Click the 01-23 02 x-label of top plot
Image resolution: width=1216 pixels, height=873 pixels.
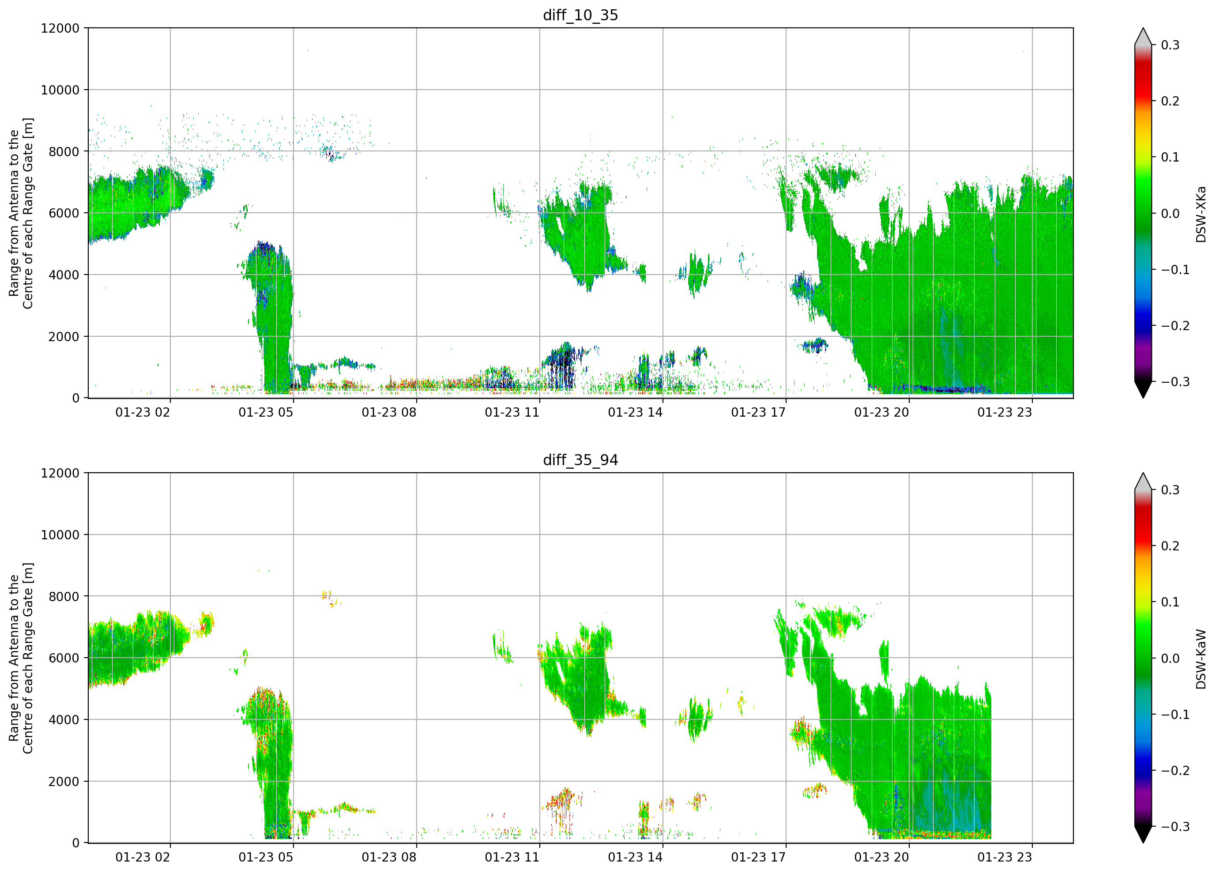tap(143, 412)
